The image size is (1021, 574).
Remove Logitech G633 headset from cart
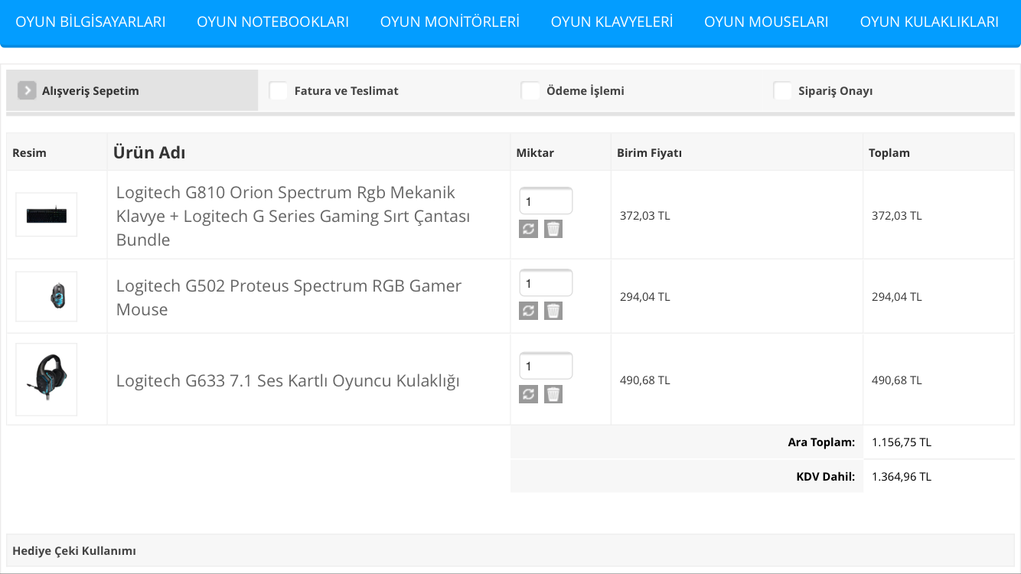pyautogui.click(x=553, y=394)
